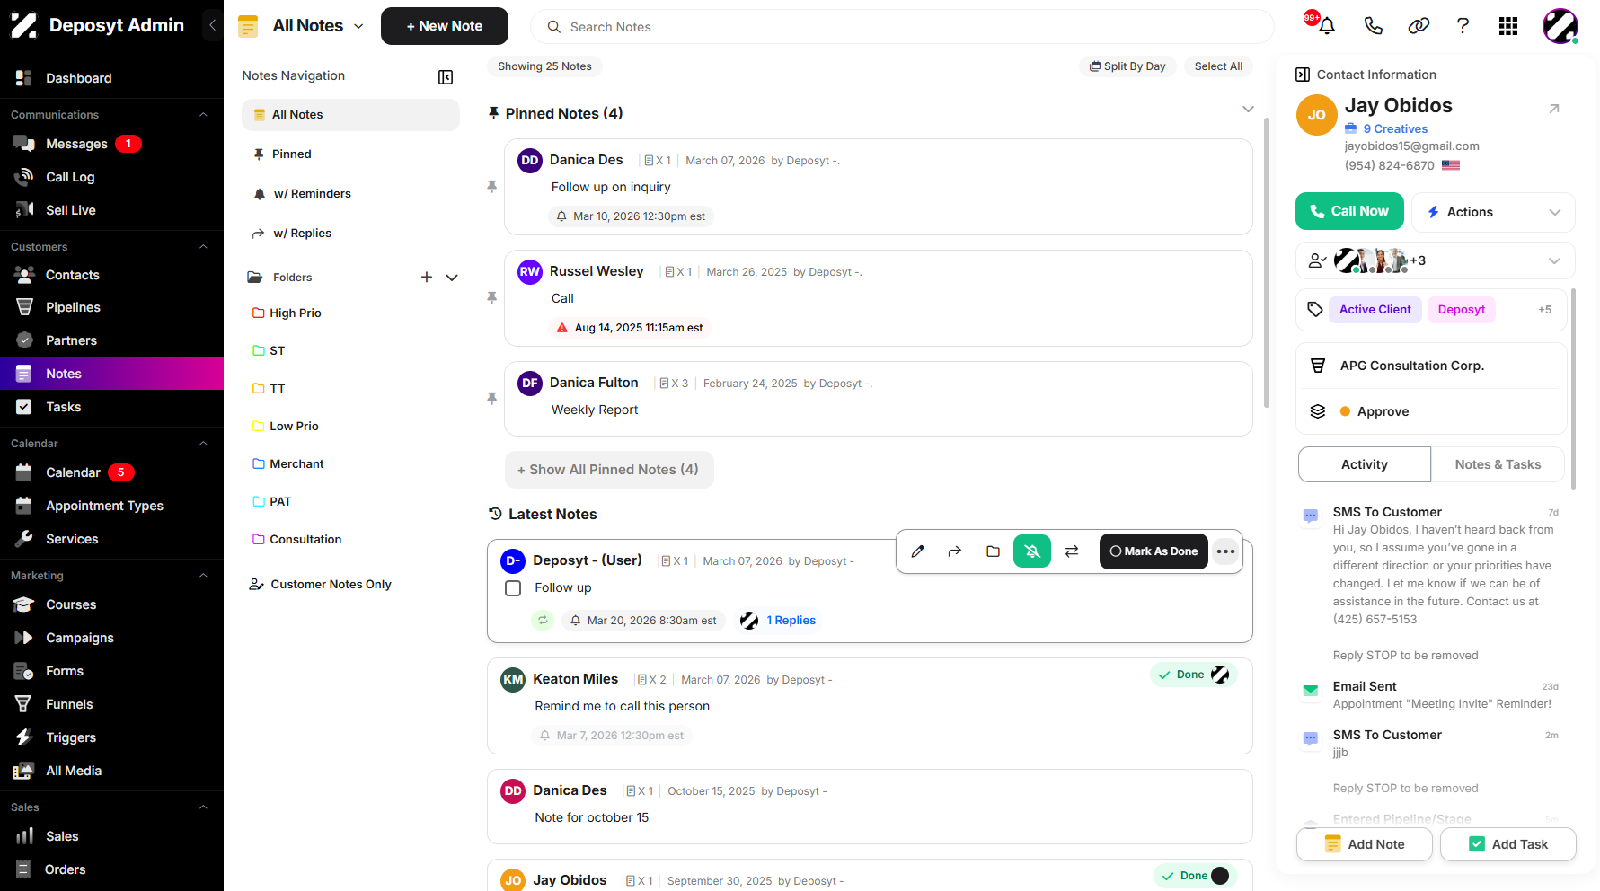Toggle Customer Notes Only filter

321,585
